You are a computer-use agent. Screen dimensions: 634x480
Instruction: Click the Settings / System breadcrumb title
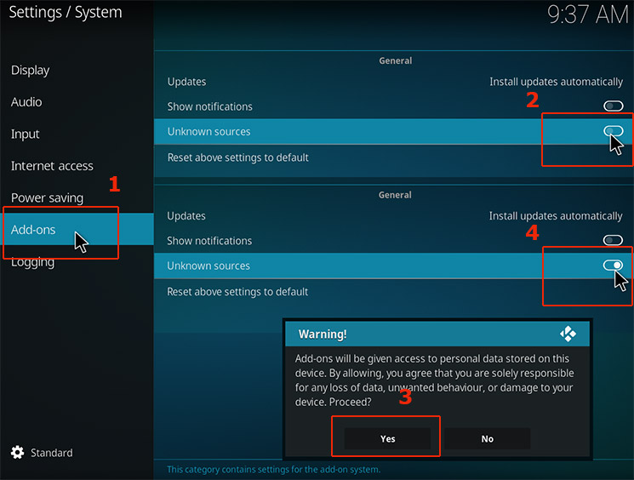click(65, 12)
